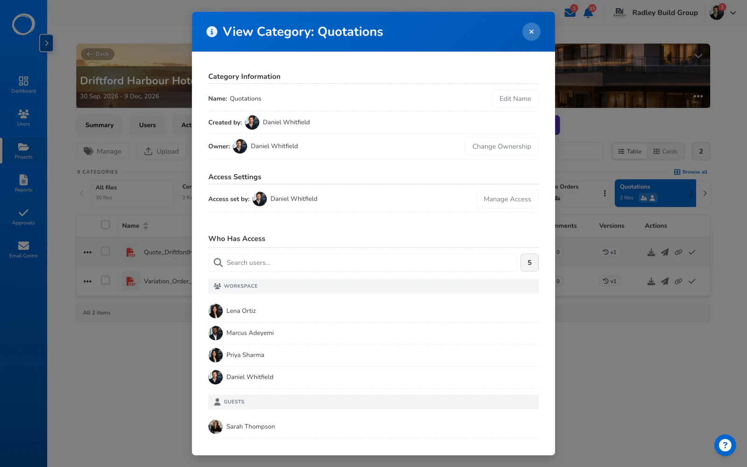
Task: Send the first file via paper plane icon
Action: (665, 252)
